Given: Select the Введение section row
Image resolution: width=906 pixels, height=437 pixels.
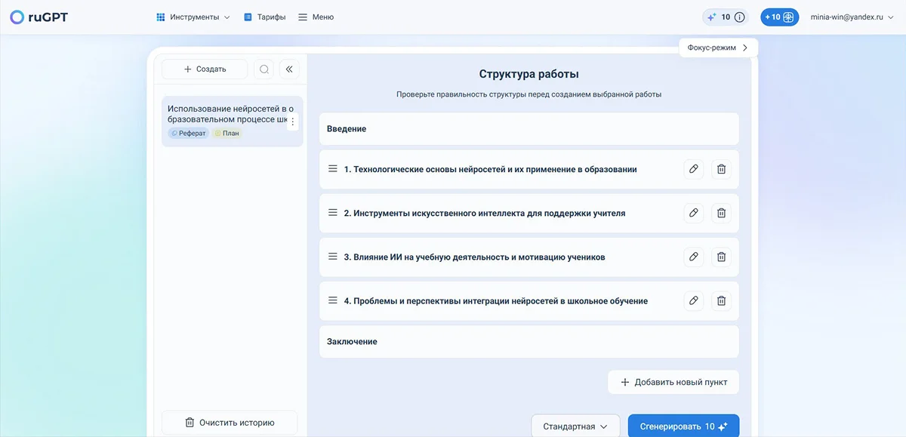Looking at the screenshot, I should pyautogui.click(x=528, y=129).
